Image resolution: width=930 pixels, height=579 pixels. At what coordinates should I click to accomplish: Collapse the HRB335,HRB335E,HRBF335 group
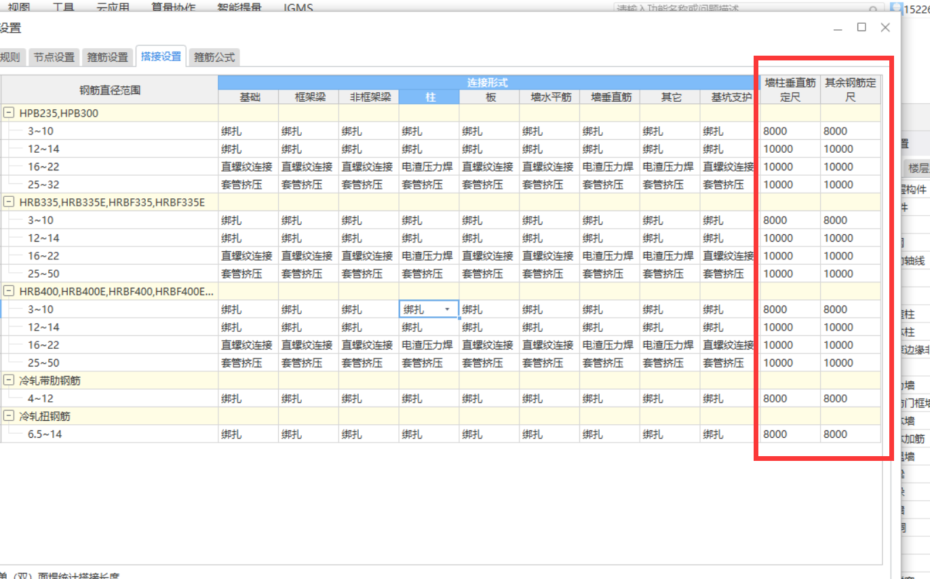tap(9, 202)
